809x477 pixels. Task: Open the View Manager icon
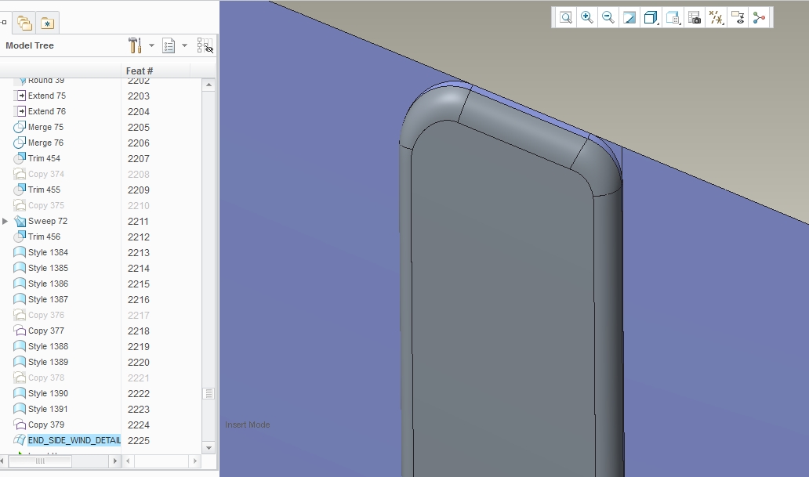[695, 17]
